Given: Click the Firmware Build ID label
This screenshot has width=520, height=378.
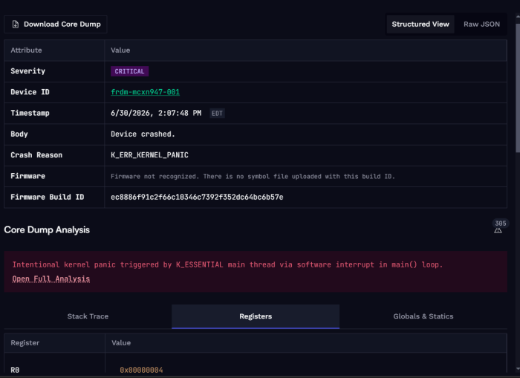Looking at the screenshot, I should pos(47,198).
